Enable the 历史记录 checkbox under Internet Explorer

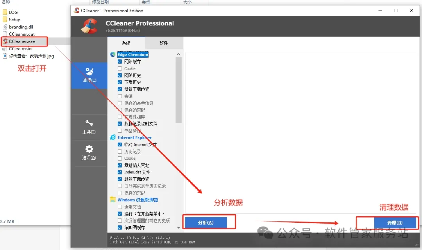120,152
